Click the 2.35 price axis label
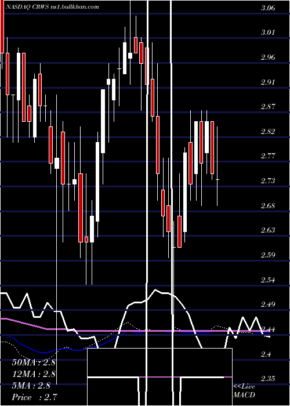This screenshot has width=290, height=406. point(268,379)
